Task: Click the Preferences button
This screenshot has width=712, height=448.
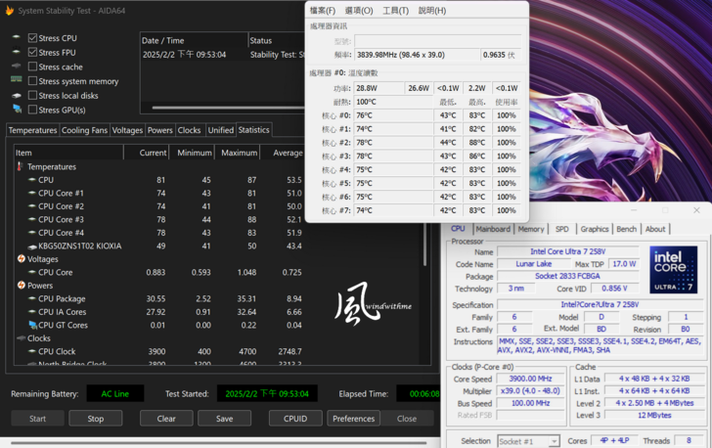Action: pos(353,419)
